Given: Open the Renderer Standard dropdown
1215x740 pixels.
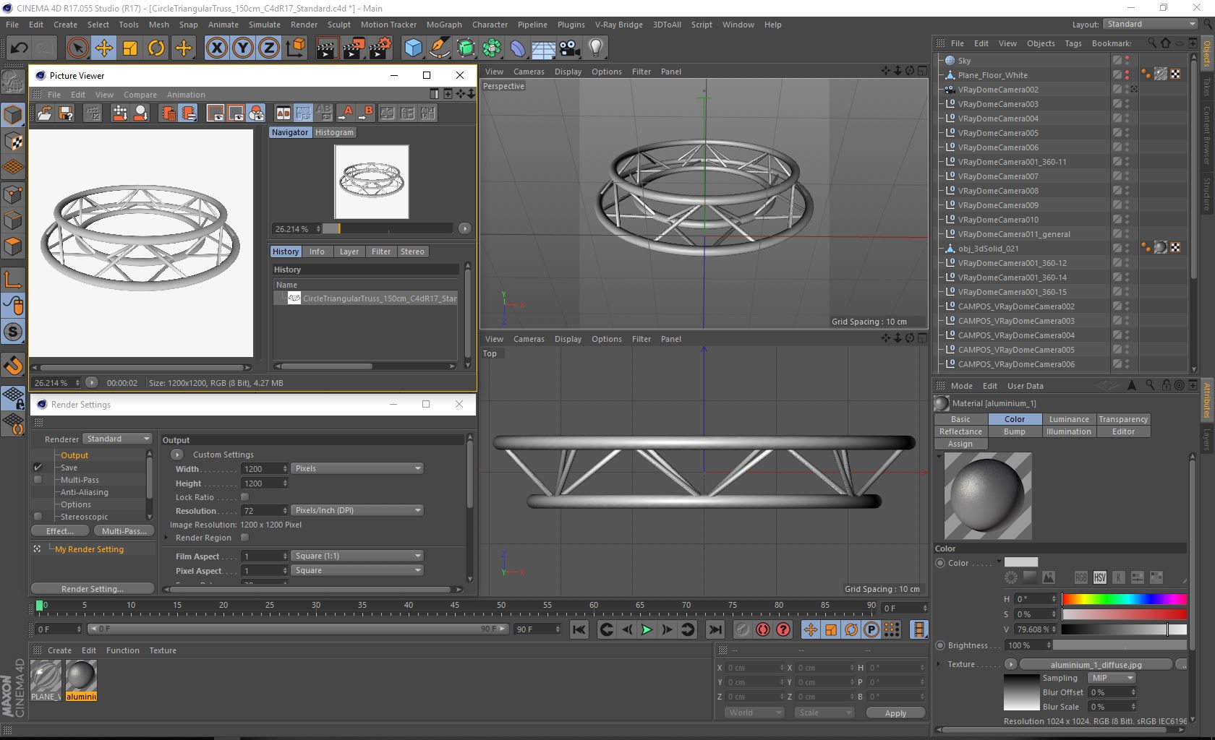Looking at the screenshot, I should click(x=118, y=439).
